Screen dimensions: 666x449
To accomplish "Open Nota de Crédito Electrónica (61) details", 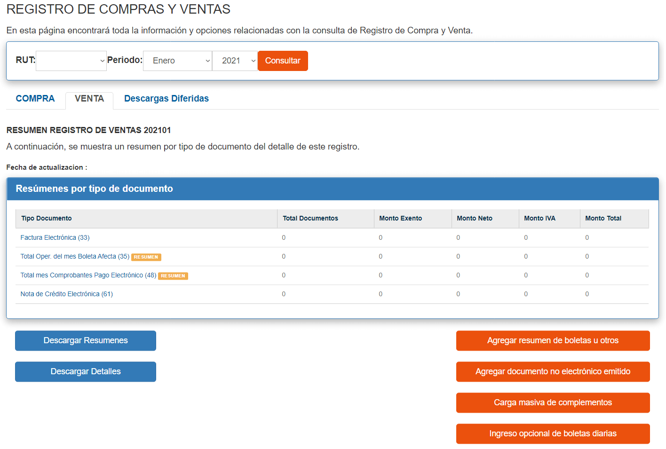I will pyautogui.click(x=66, y=294).
